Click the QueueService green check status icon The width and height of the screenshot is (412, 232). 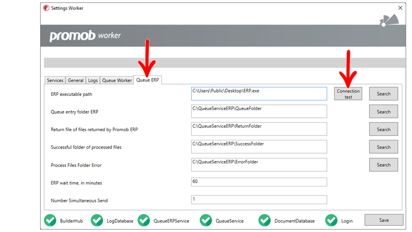point(206,220)
